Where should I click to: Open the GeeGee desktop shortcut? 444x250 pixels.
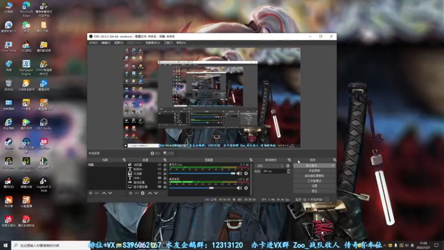pyautogui.click(x=44, y=144)
